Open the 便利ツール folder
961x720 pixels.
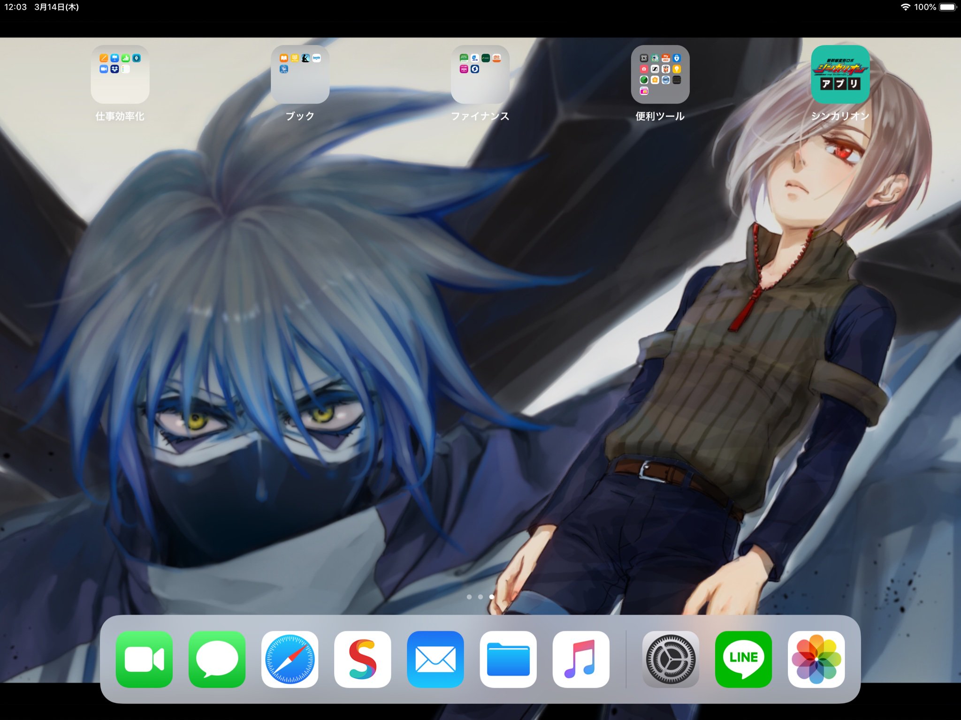point(660,74)
